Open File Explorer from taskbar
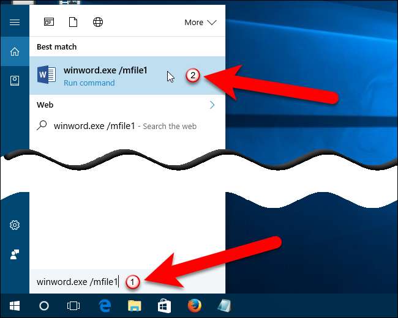 [x=135, y=306]
